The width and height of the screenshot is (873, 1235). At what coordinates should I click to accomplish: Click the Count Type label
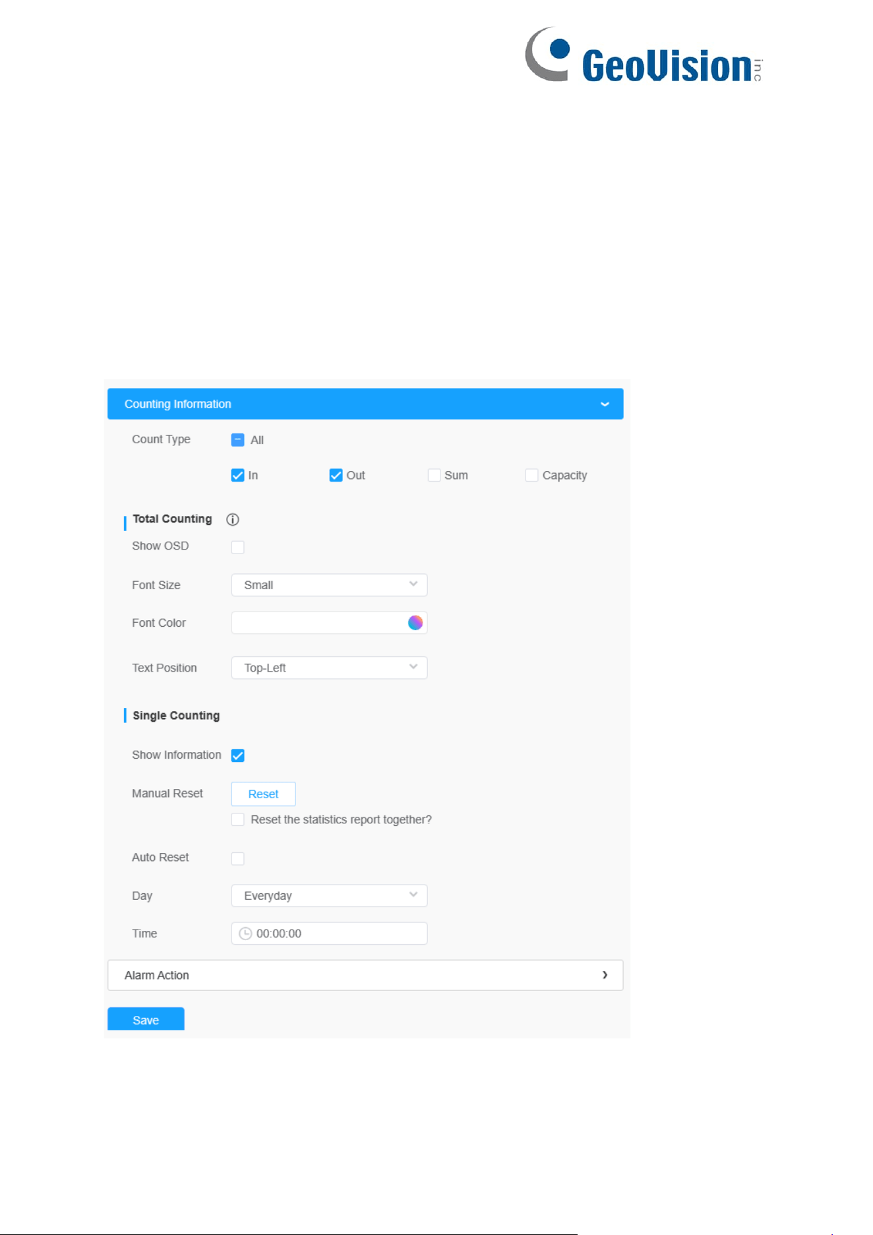(161, 439)
